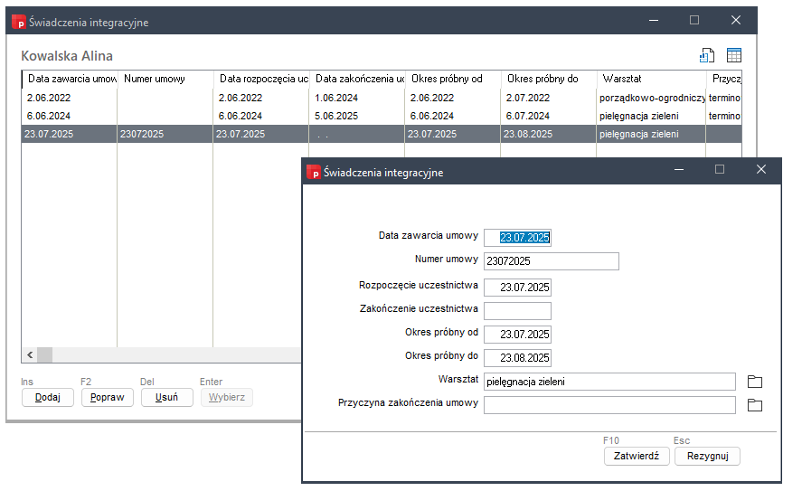The image size is (802, 491).
Task: Sort by Numer umowy column header
Action: (165, 79)
